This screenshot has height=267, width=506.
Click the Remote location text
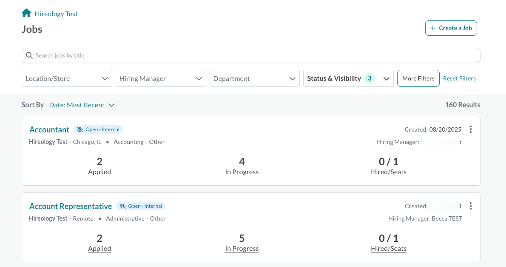click(83, 218)
